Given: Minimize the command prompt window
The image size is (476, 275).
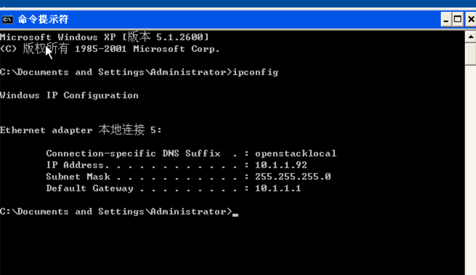Looking at the screenshot, I should pos(446,20).
